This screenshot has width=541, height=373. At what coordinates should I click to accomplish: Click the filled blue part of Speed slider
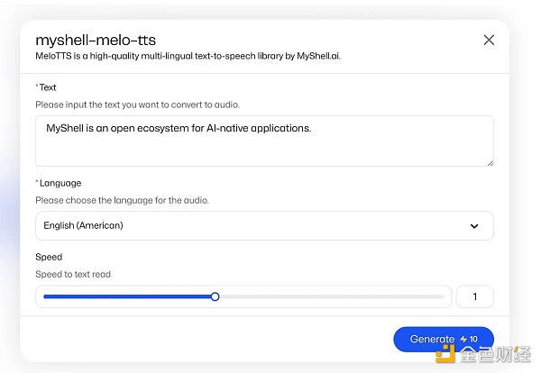(x=126, y=296)
